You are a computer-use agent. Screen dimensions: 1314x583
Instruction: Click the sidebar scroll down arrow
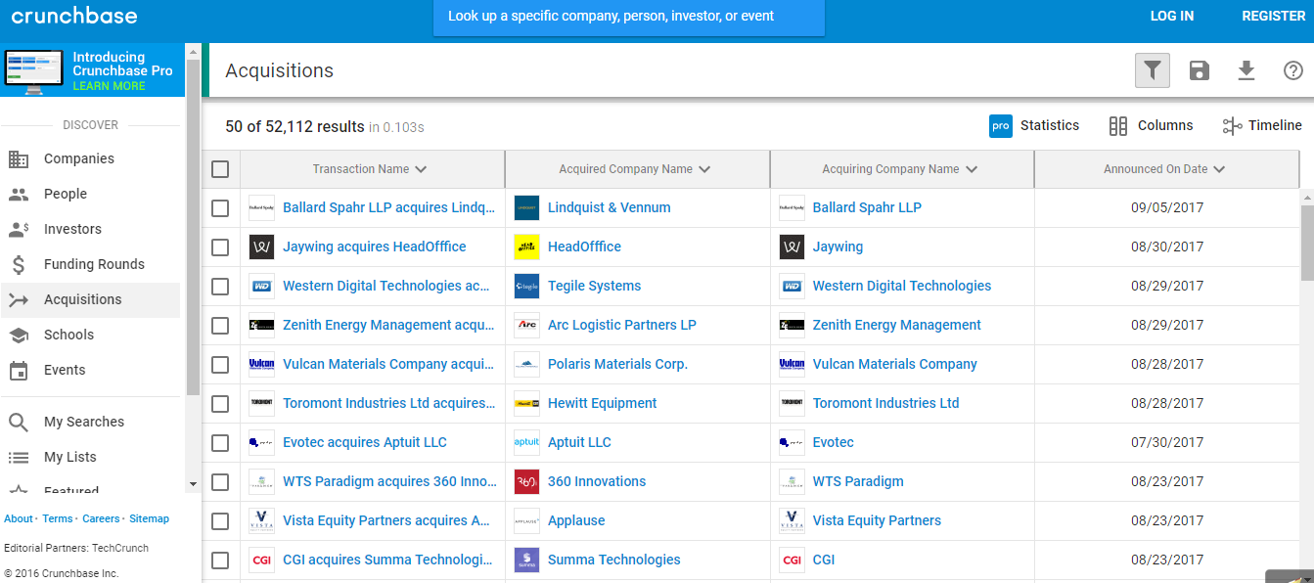[x=193, y=484]
